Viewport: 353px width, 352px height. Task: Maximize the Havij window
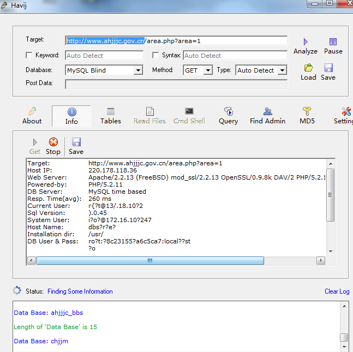tap(330, 3)
